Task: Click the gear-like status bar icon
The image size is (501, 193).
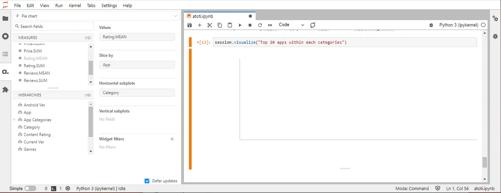Action: coord(68,188)
